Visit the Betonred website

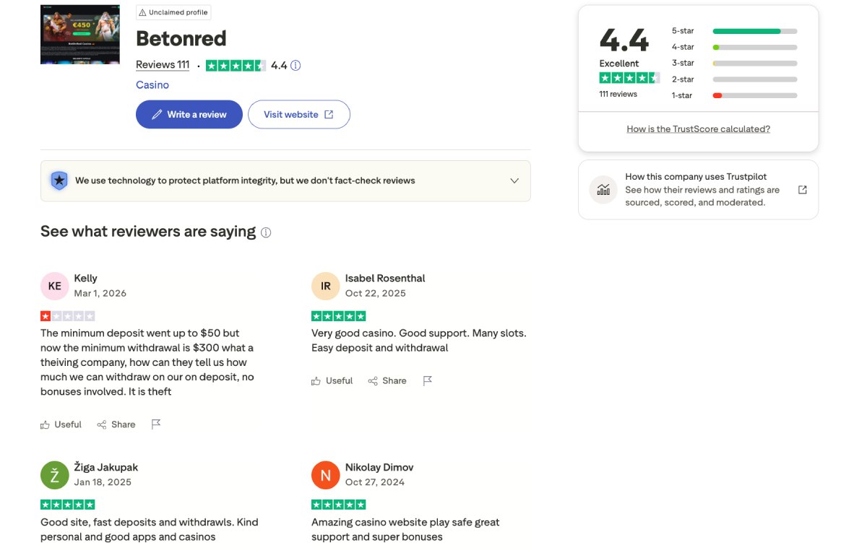[x=298, y=114]
